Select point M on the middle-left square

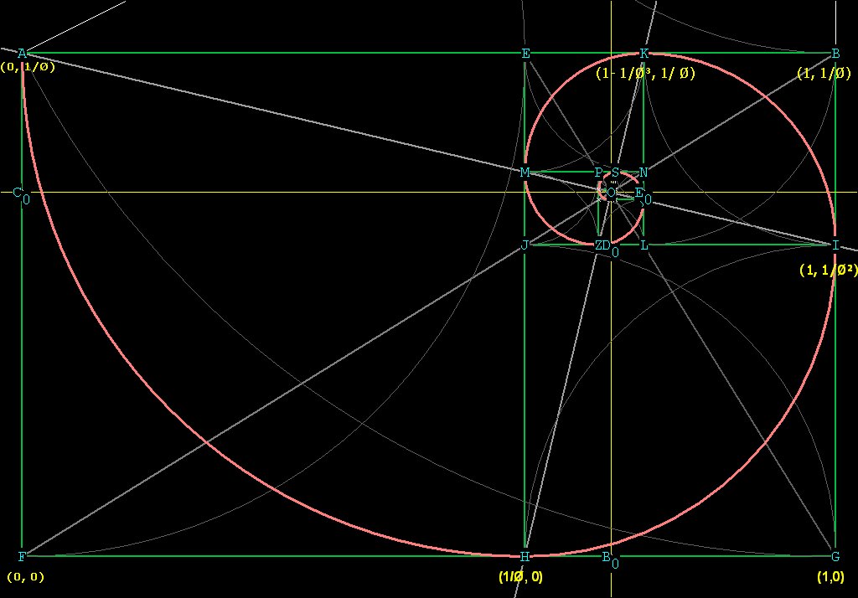[x=525, y=173]
